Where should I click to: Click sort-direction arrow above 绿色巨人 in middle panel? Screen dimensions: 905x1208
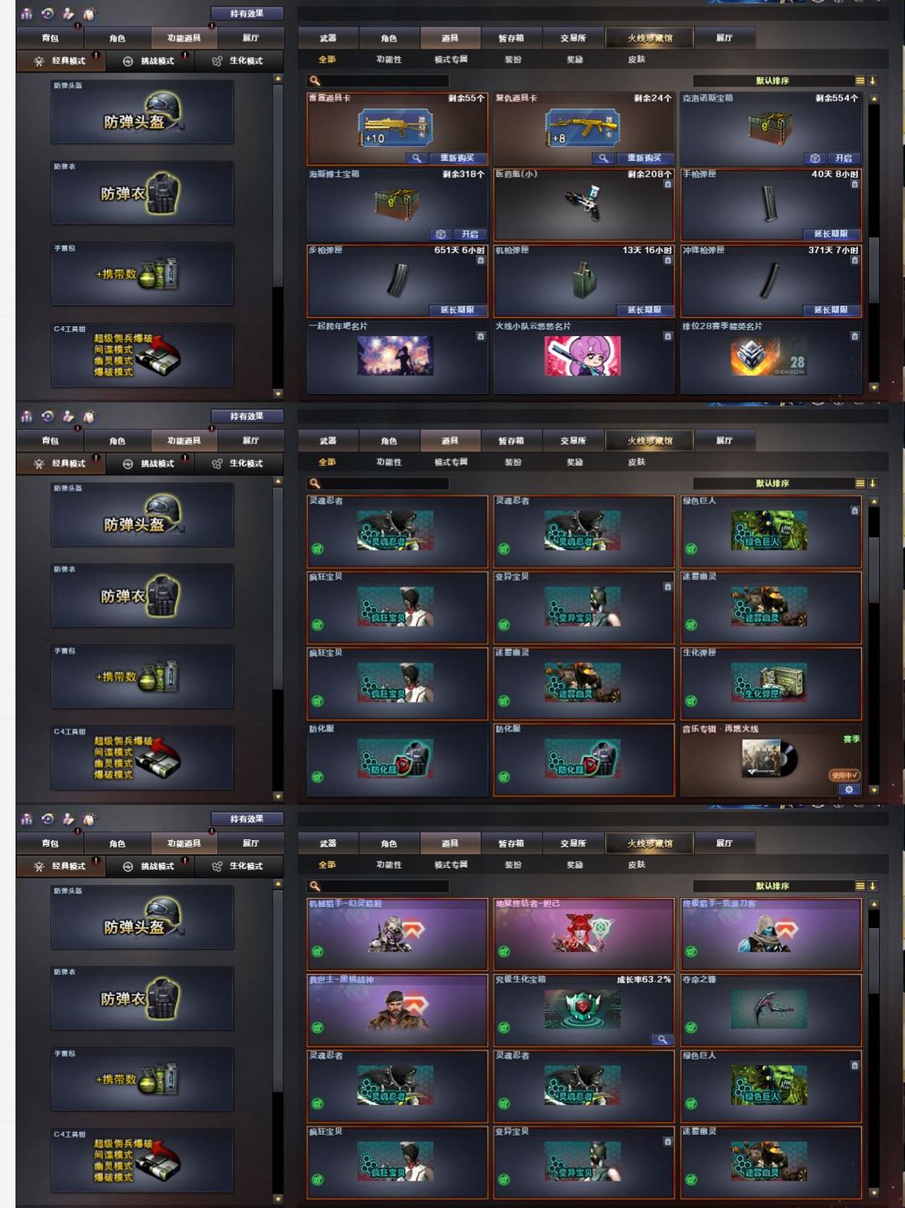coord(872,484)
